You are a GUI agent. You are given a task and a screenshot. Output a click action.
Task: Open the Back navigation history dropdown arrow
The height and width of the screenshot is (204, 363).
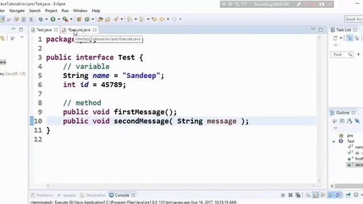pos(168,19)
